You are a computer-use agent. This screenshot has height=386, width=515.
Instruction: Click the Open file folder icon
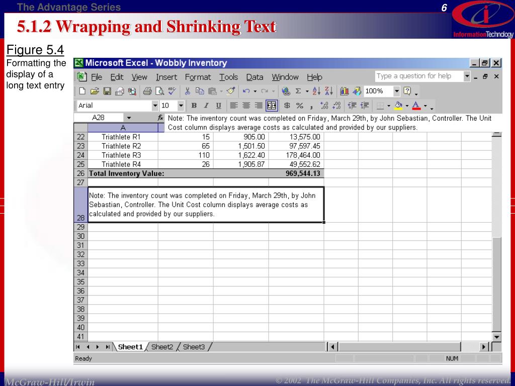click(x=95, y=91)
